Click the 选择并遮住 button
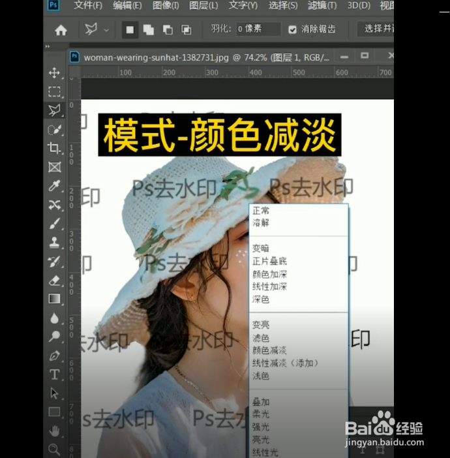The image size is (450, 458). click(376, 29)
